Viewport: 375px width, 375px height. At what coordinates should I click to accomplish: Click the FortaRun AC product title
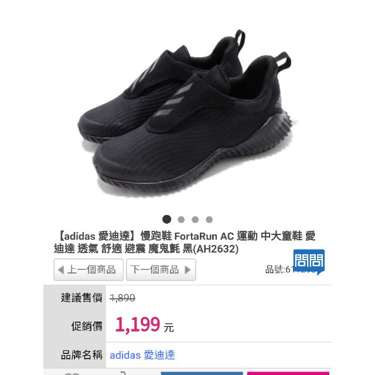(185, 242)
